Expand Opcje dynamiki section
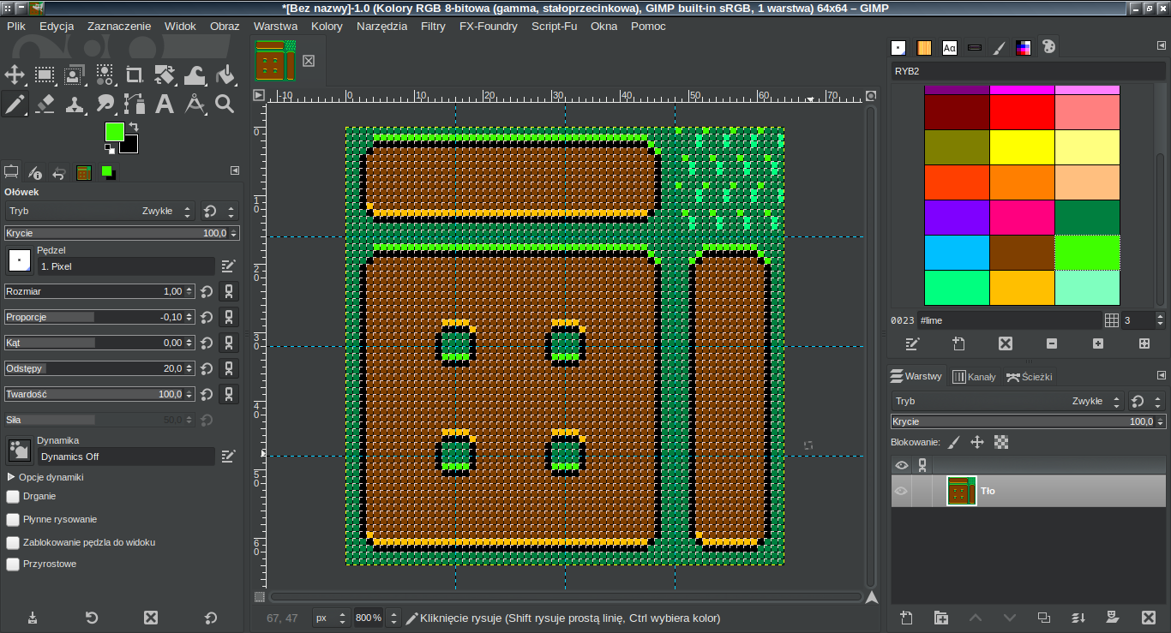1171x633 pixels. pos(12,477)
